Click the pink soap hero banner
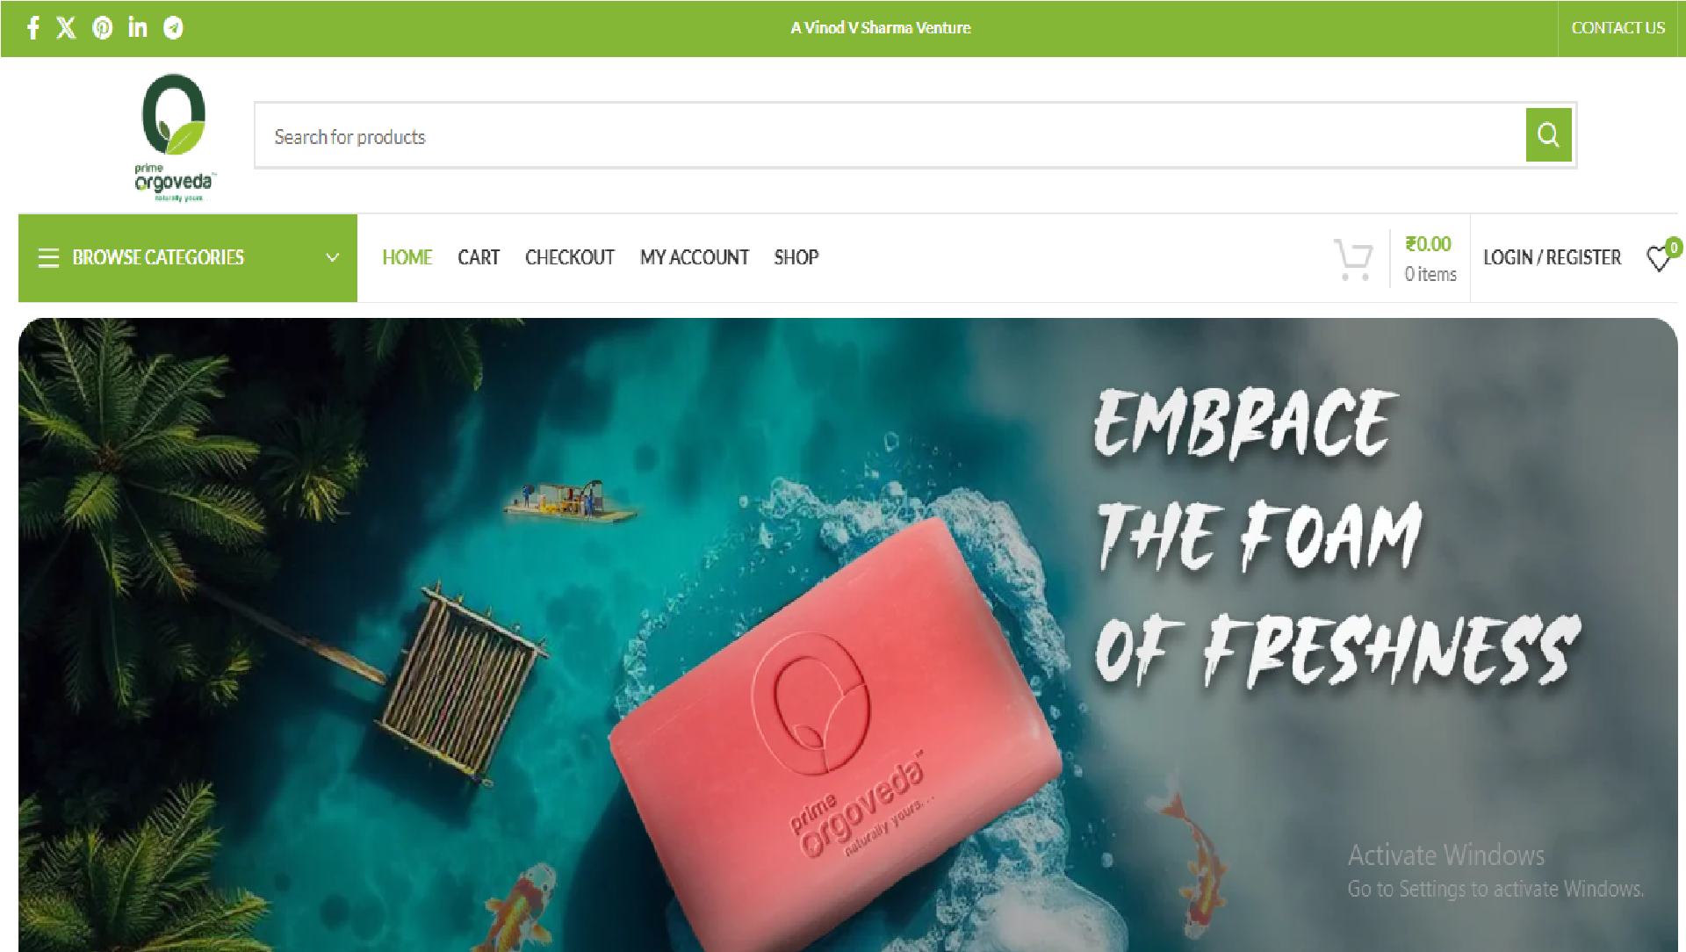The width and height of the screenshot is (1686, 952). 847,634
